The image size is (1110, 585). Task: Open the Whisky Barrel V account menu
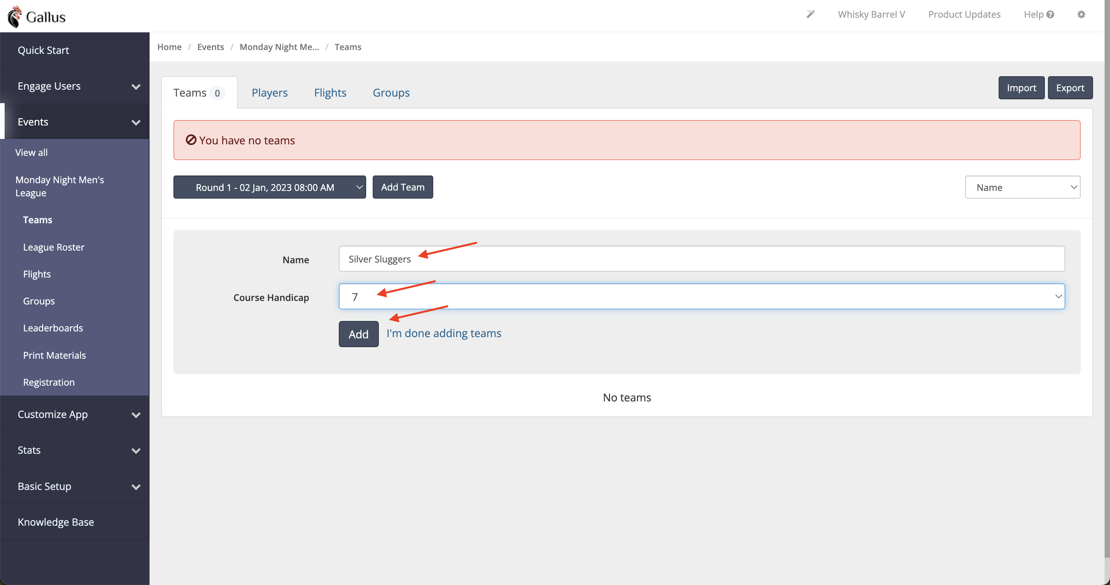[x=871, y=14]
